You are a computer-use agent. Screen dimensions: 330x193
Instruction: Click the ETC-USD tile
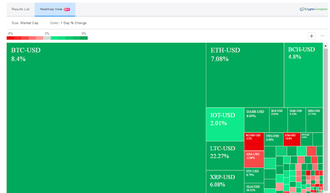254,175
